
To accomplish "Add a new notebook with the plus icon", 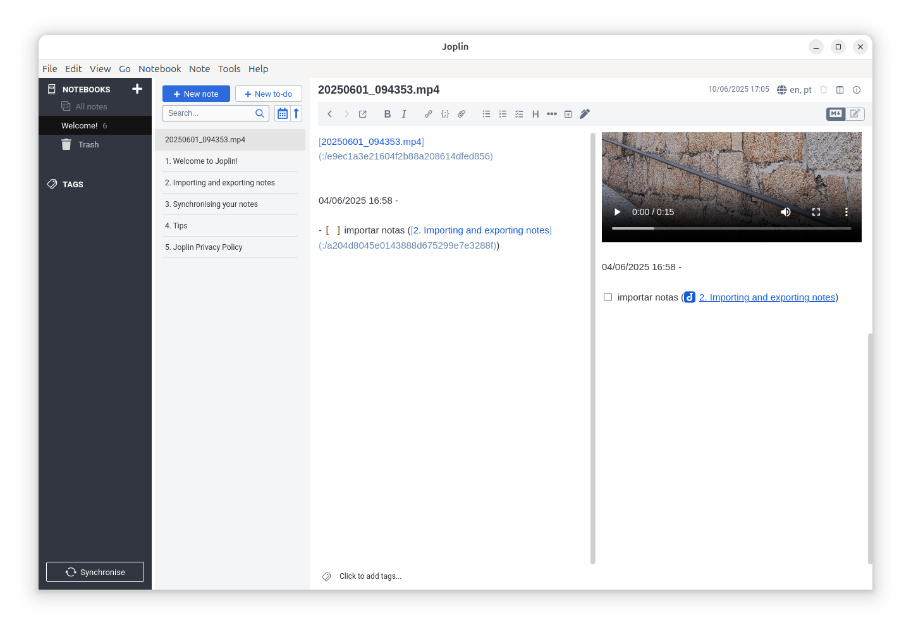I will 137,89.
